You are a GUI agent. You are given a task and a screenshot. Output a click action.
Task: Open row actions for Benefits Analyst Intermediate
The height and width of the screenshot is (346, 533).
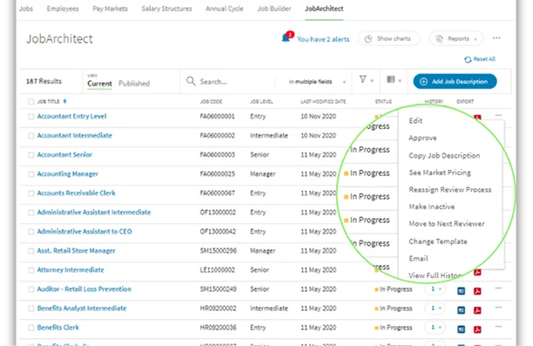tap(498, 307)
